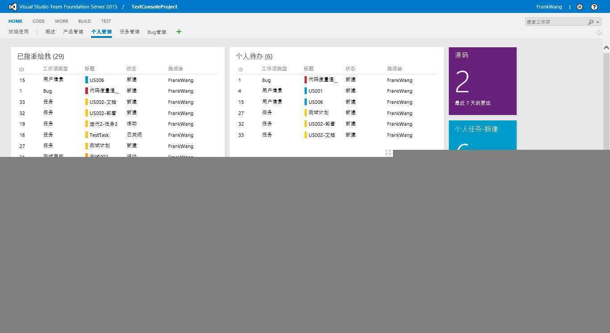Select the 个人管理 dashboard tab
The height and width of the screenshot is (333, 610).
(101, 32)
